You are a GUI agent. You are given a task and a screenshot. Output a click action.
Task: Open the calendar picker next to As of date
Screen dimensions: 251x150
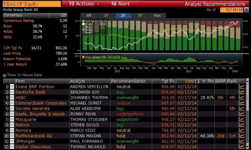246,10
